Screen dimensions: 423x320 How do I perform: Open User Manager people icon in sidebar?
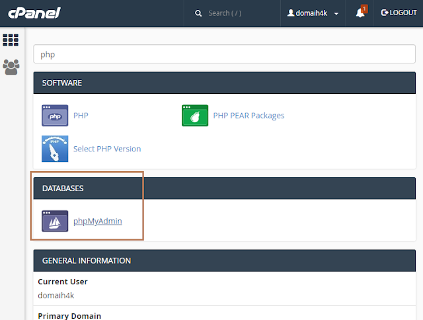point(11,67)
